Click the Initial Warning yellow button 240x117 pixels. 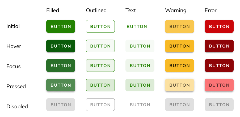pos(179,26)
